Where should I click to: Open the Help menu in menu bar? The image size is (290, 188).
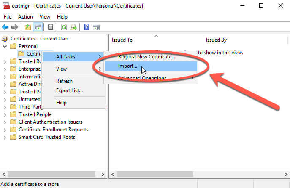click(62, 17)
